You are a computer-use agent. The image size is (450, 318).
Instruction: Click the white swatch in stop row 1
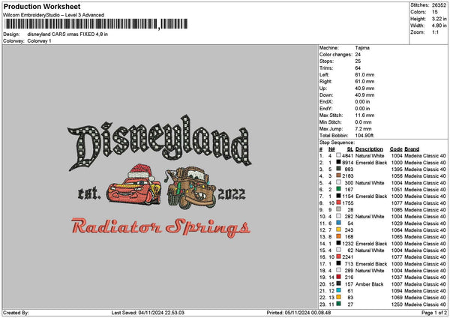tap(339, 155)
